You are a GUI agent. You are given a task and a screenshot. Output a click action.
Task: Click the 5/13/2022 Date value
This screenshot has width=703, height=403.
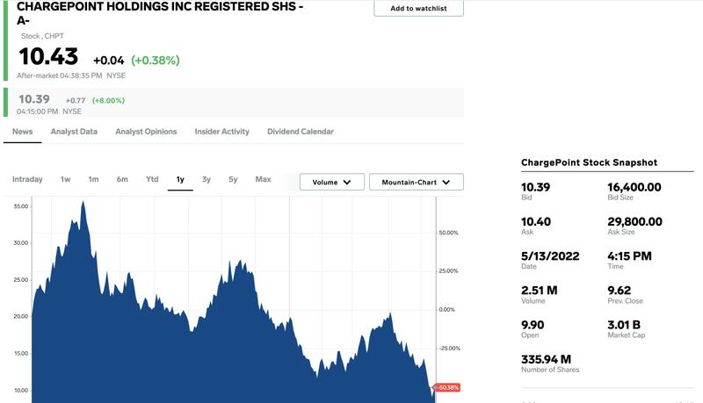point(550,256)
